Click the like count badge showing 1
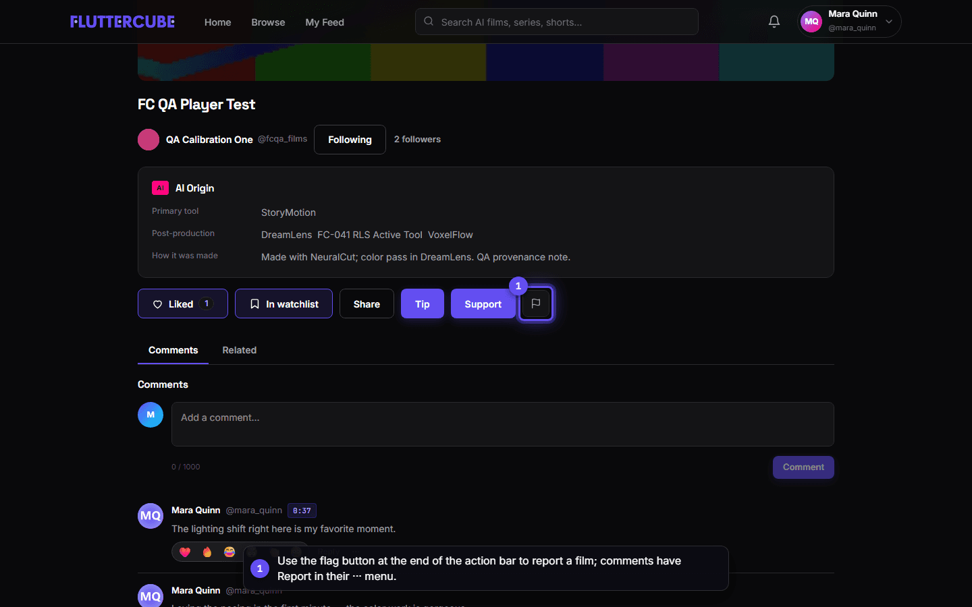The width and height of the screenshot is (972, 607). point(207,303)
